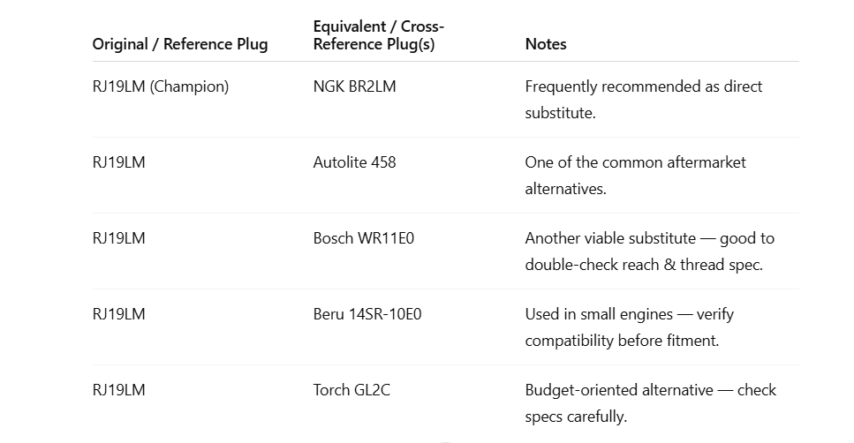Select the 'Autolite 458' cell
Viewport: 854px width, 443px height.
coord(354,162)
